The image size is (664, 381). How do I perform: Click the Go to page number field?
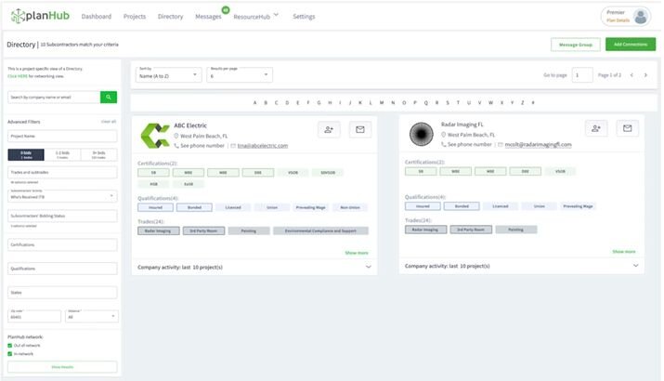(582, 75)
